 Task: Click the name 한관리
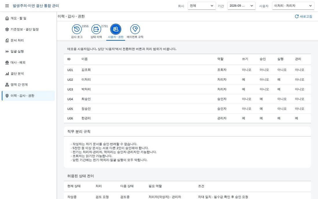pos(86,118)
